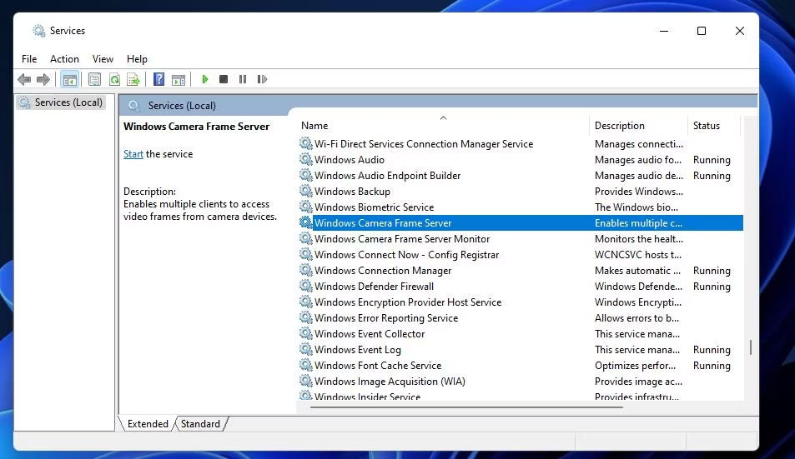795x459 pixels.
Task: Toggle Show/Hide Console Tree icon
Action: click(x=69, y=79)
